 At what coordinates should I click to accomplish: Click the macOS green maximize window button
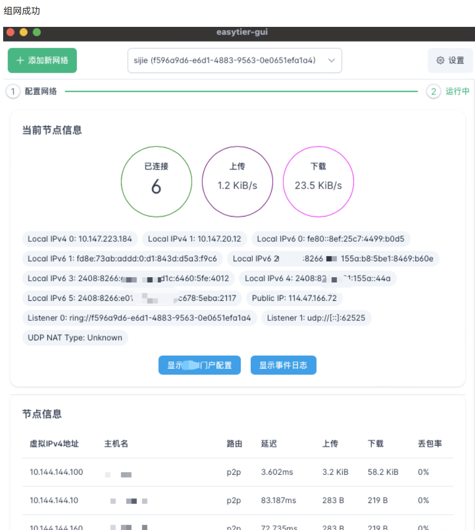click(x=37, y=32)
